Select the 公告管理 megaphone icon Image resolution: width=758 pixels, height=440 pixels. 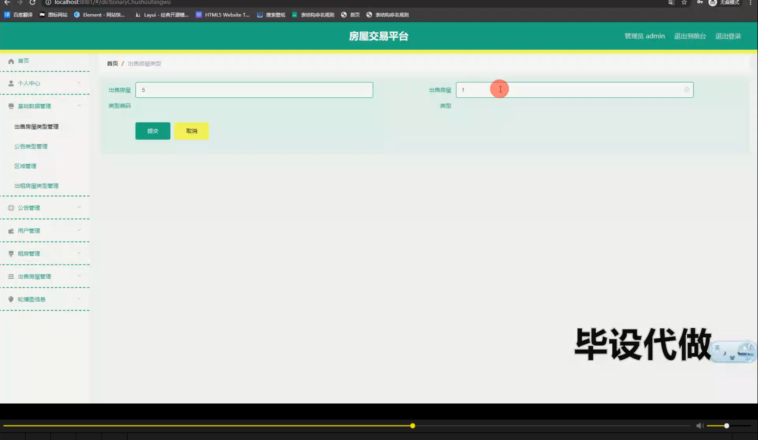pyautogui.click(x=10, y=207)
